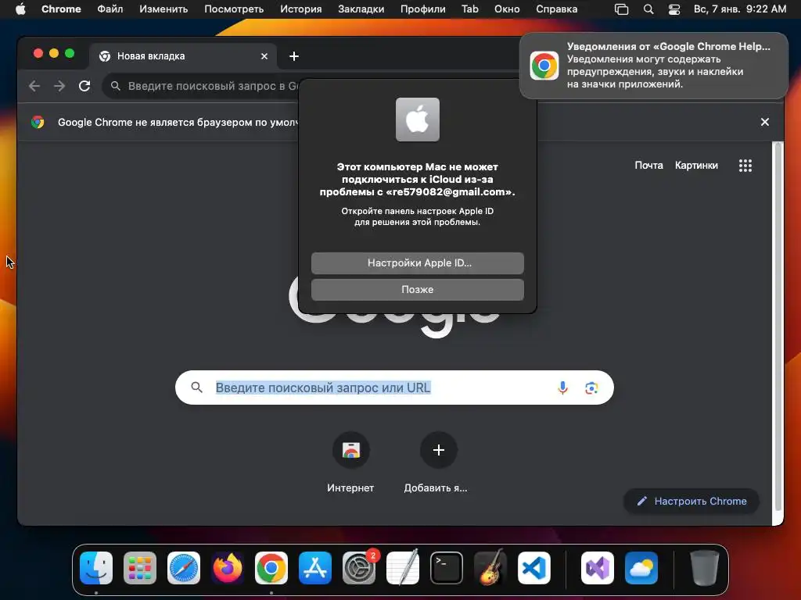Open Google Chrome from the Dock
Image resolution: width=801 pixels, height=600 pixels.
271,567
